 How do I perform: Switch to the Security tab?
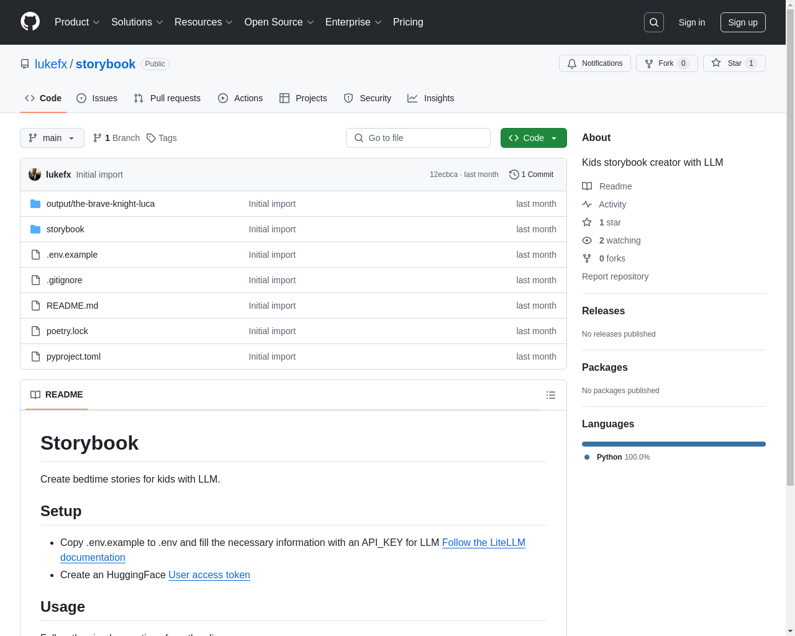click(368, 98)
